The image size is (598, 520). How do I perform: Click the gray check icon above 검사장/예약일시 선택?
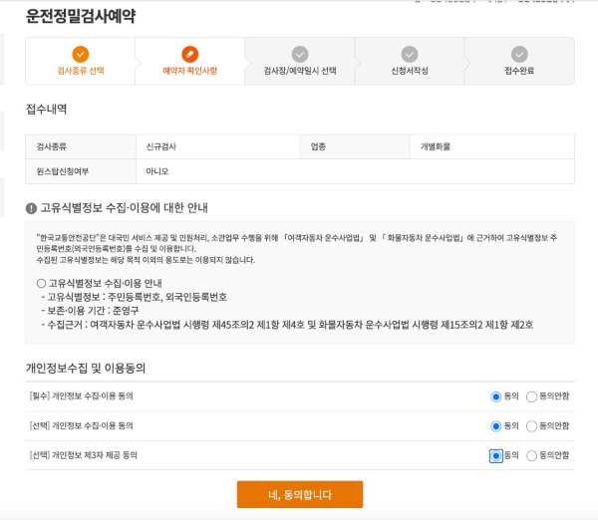(300, 54)
